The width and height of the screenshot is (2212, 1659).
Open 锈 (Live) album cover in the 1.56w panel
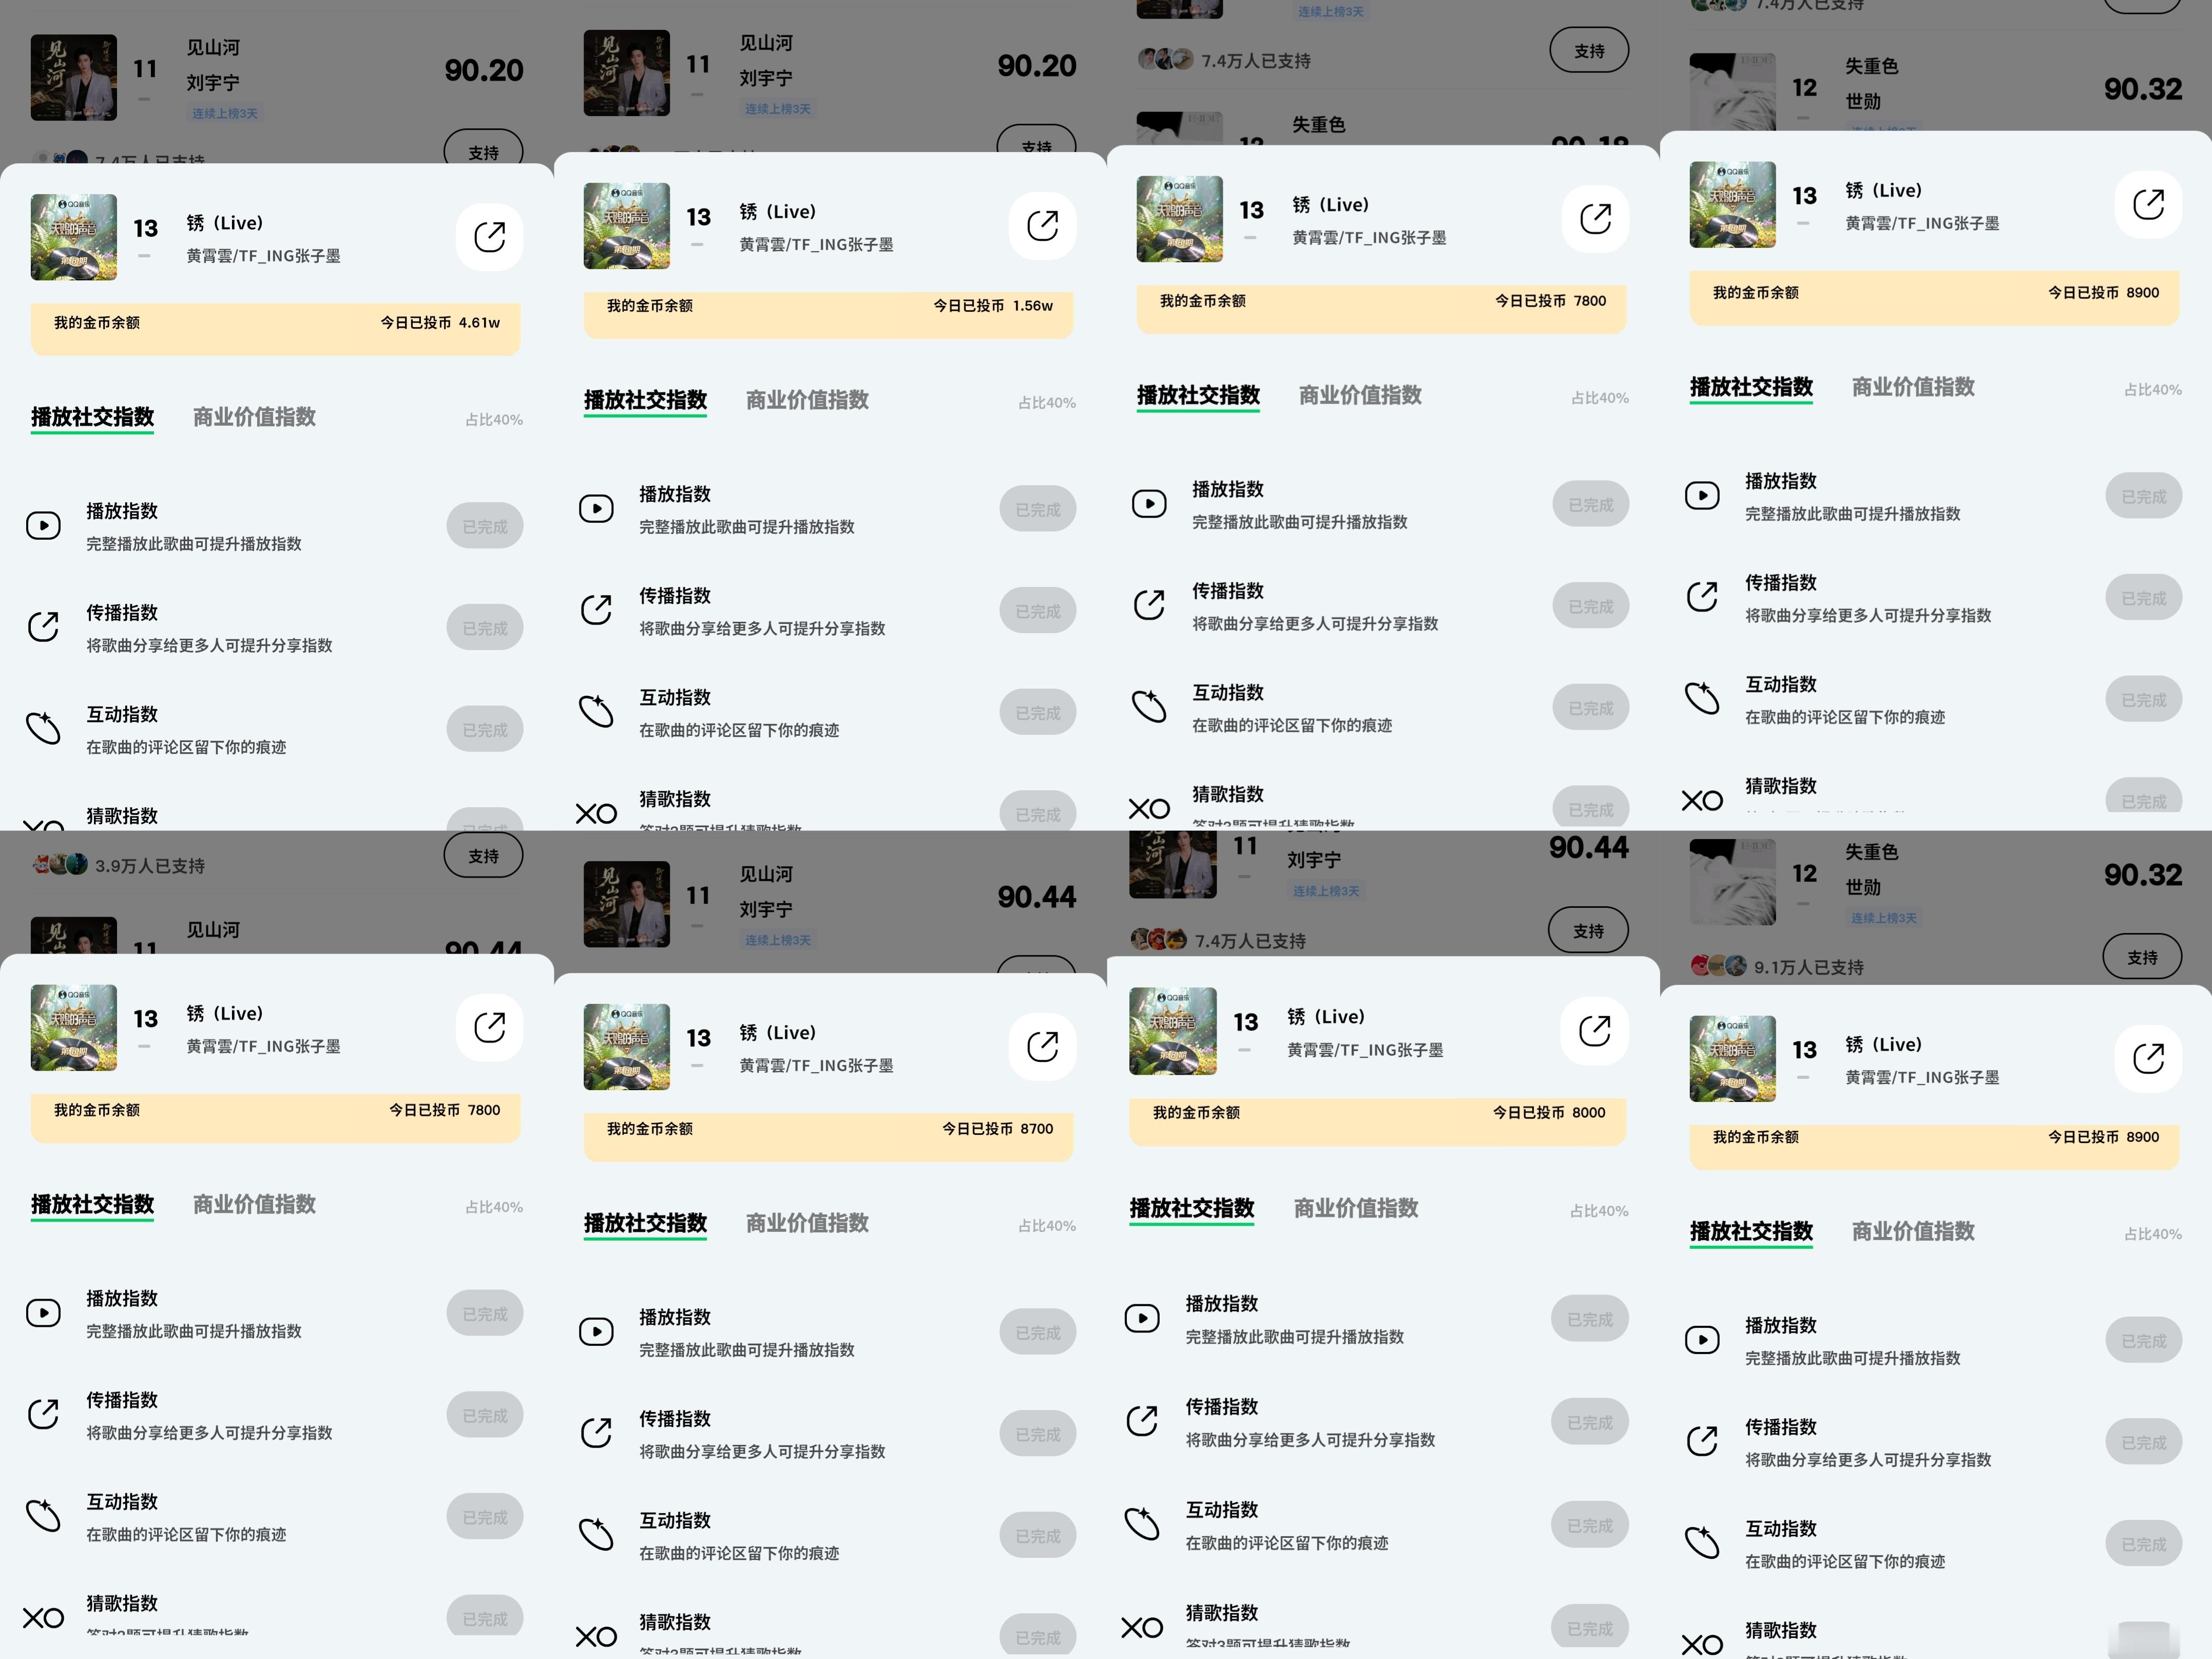tap(627, 226)
